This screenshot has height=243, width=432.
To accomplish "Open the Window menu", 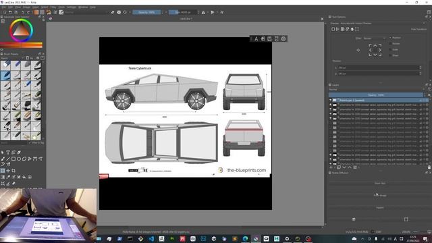I will tap(83, 7).
